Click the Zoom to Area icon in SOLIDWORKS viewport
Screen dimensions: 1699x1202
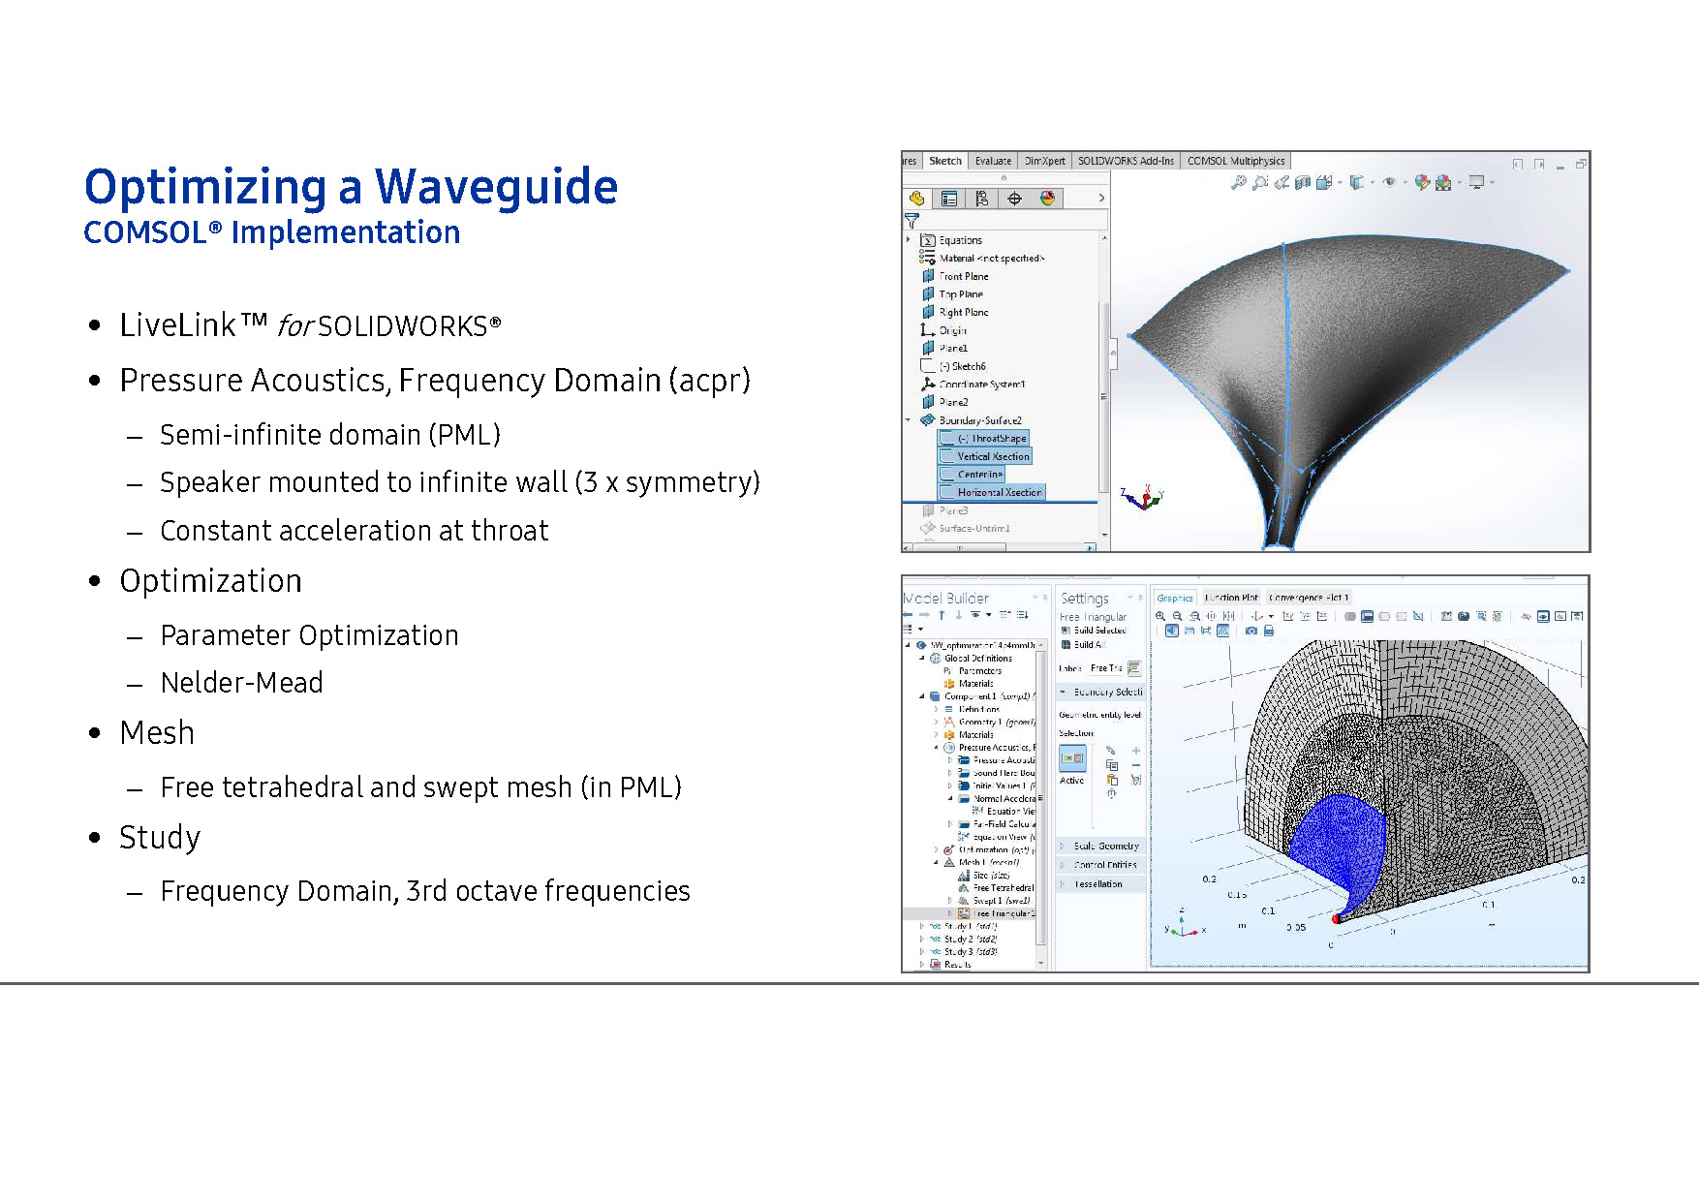(x=1259, y=182)
